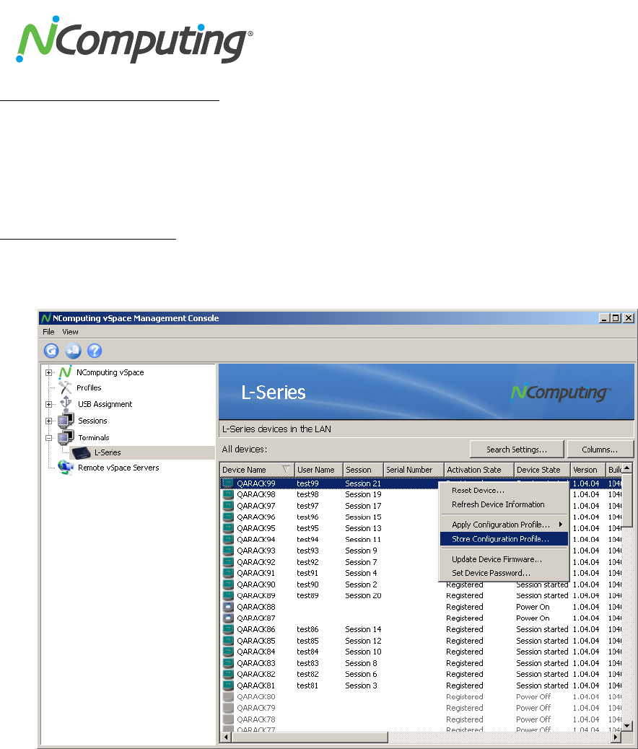Click Power On state for QARACK88
The width and height of the screenshot is (638, 749).
point(533,607)
